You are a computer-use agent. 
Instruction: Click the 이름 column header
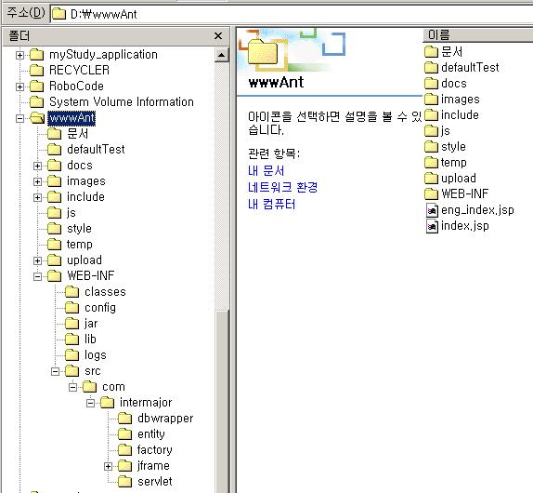pos(477,35)
